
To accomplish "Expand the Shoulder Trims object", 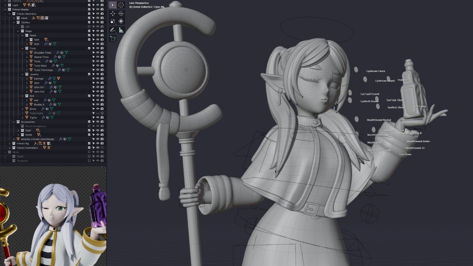I will point(26,52).
